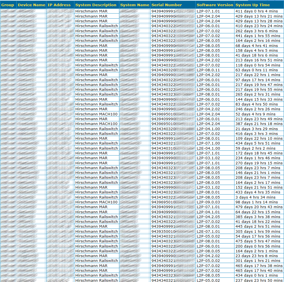The width and height of the screenshot is (284, 282).
Task: Click software version cell 'L2E-07.1.01'
Action: tap(208, 231)
